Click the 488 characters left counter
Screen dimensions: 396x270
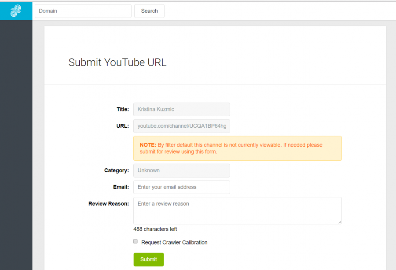[x=155, y=229]
